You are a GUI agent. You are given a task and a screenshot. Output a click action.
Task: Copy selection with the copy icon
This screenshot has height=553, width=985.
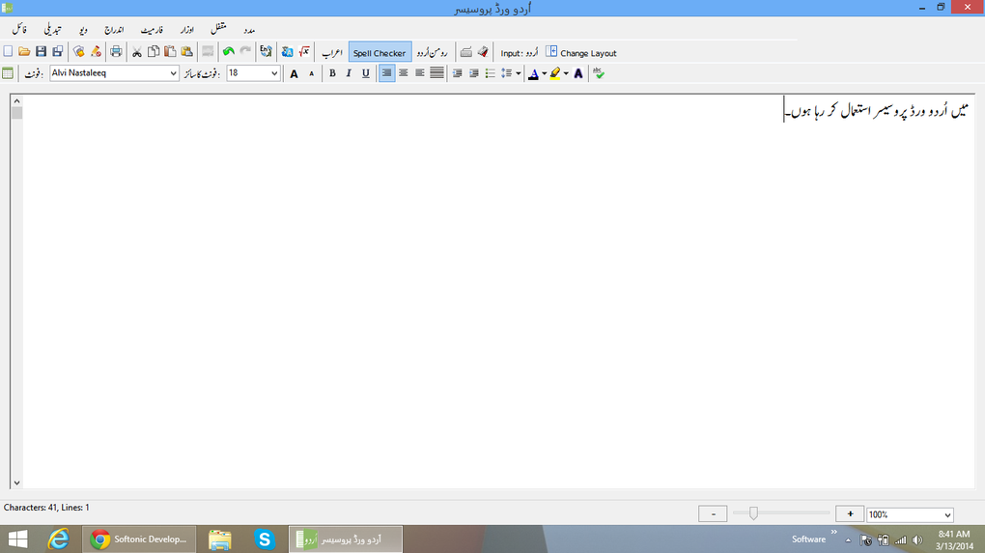pyautogui.click(x=154, y=51)
